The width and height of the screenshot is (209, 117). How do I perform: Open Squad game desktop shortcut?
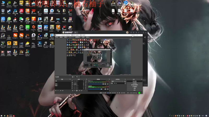pos(70,28)
